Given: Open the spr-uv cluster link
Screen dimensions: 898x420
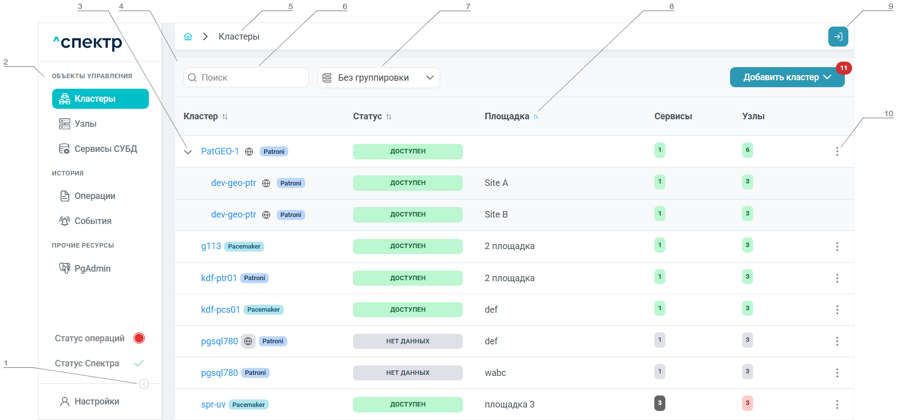Looking at the screenshot, I should (213, 404).
